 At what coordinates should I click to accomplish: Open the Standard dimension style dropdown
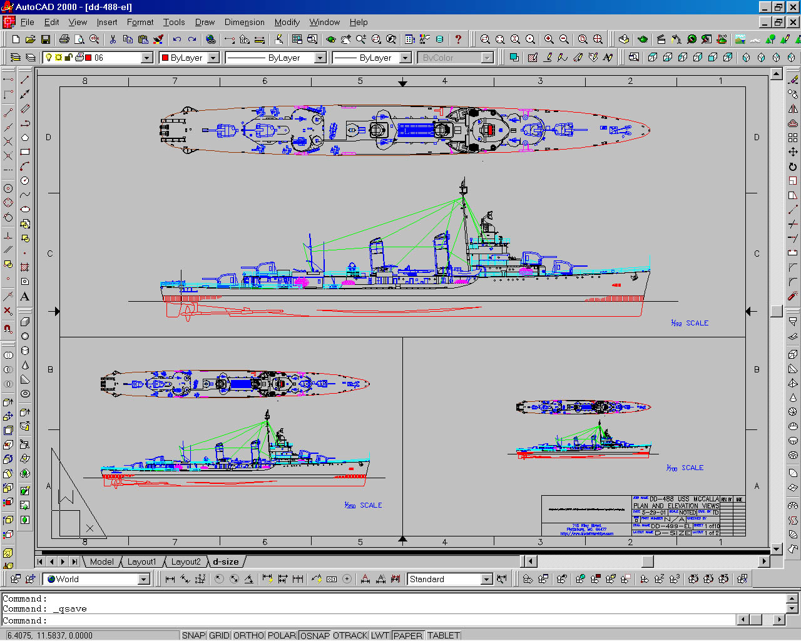coord(486,580)
